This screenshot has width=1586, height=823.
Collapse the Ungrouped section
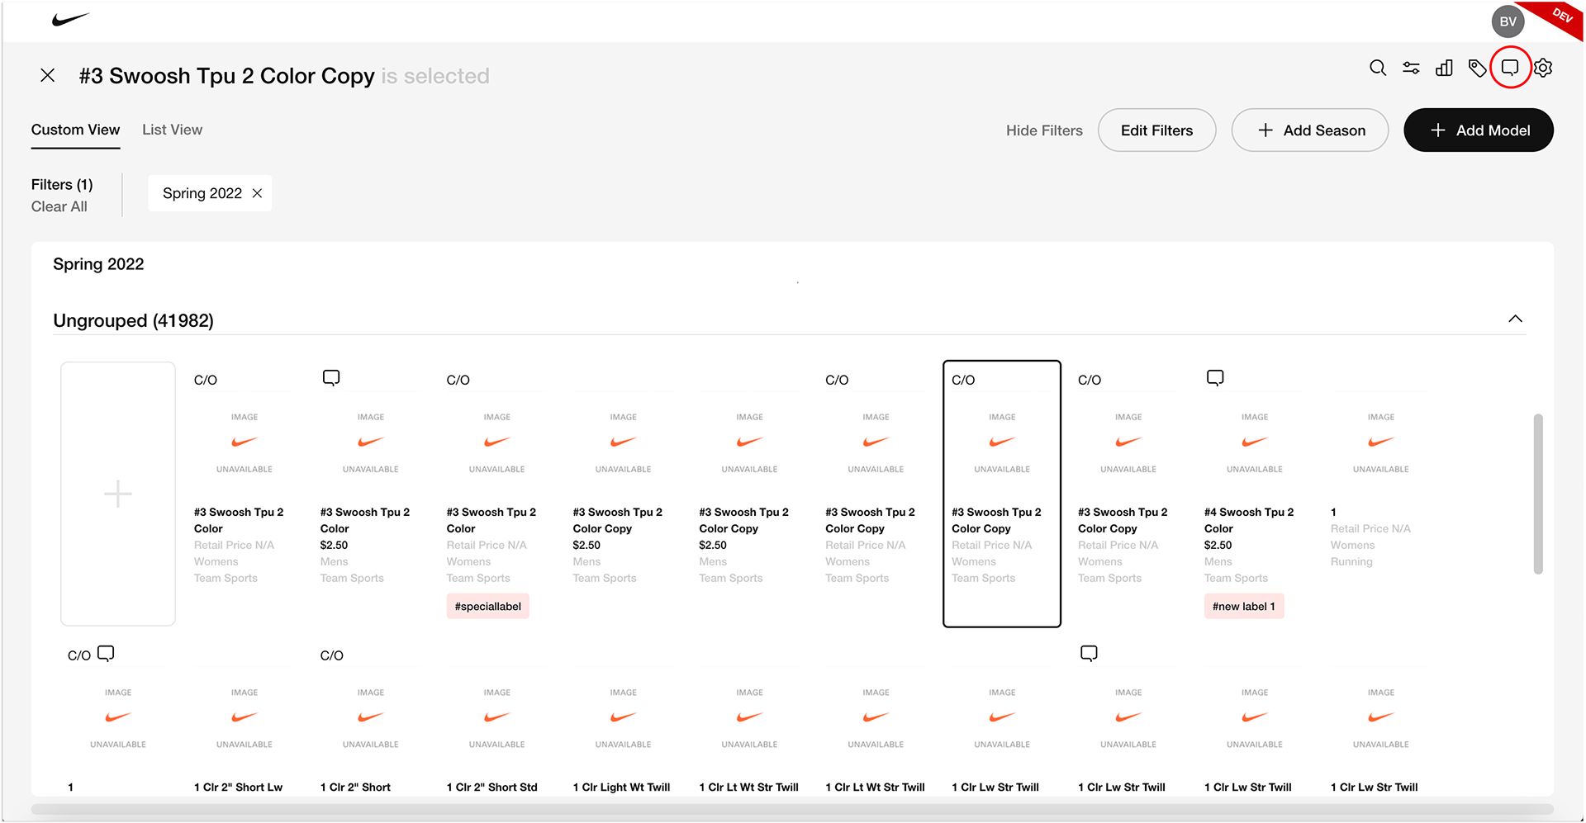[1515, 319]
